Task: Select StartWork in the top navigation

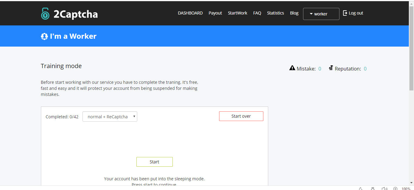Action: pos(237,13)
